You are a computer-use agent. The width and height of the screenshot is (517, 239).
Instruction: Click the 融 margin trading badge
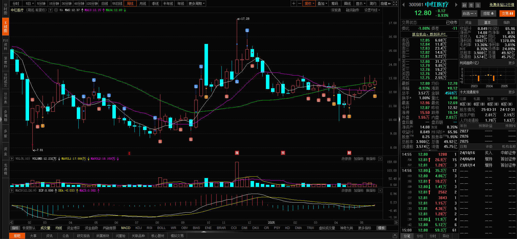point(464,5)
